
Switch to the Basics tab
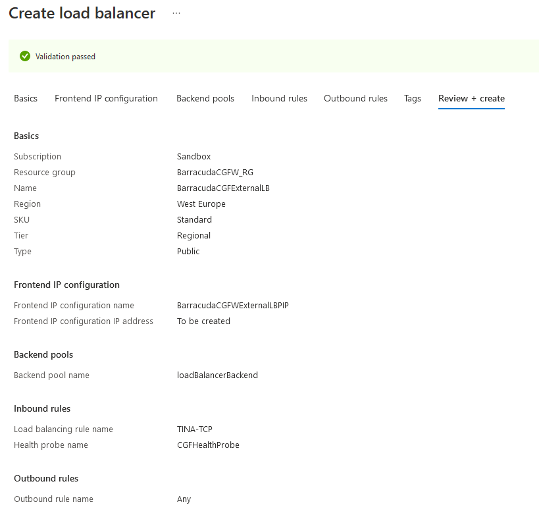(25, 98)
